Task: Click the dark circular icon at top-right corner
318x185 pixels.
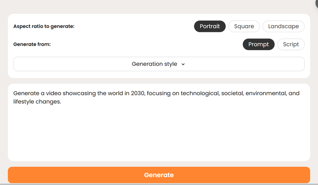Action: pos(317,3)
